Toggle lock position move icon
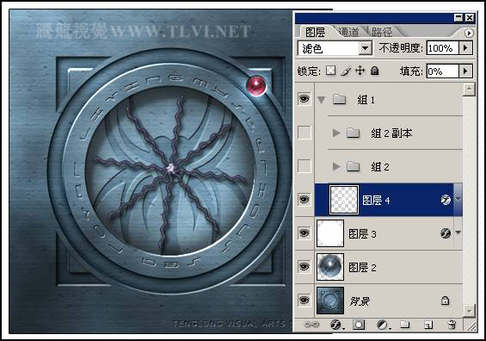The height and width of the screenshot is (341, 486). point(360,71)
